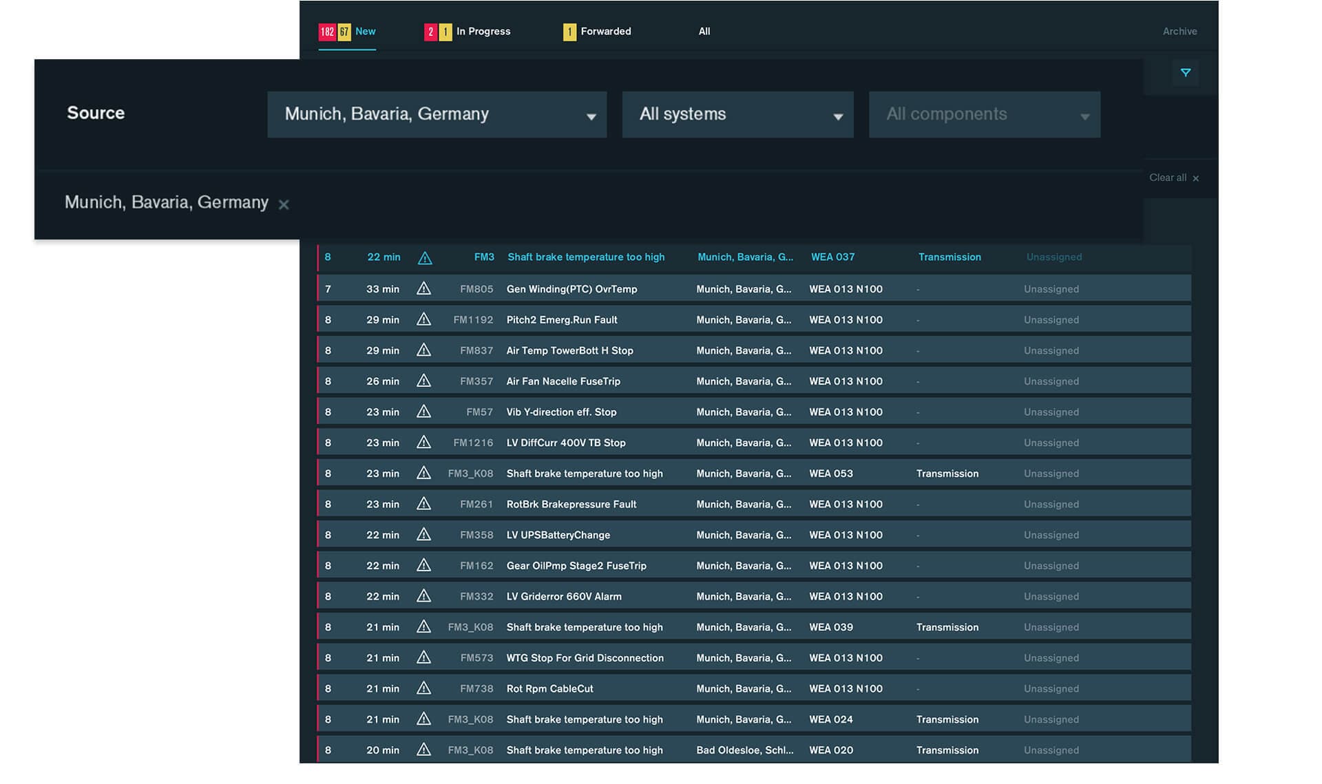
Task: Select Gear OilPmp Stage2 FuseTrip alarm row
Action: [x=576, y=566]
